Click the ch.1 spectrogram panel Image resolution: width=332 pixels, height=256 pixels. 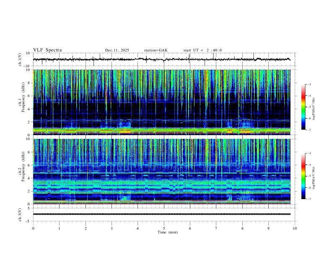click(x=161, y=102)
